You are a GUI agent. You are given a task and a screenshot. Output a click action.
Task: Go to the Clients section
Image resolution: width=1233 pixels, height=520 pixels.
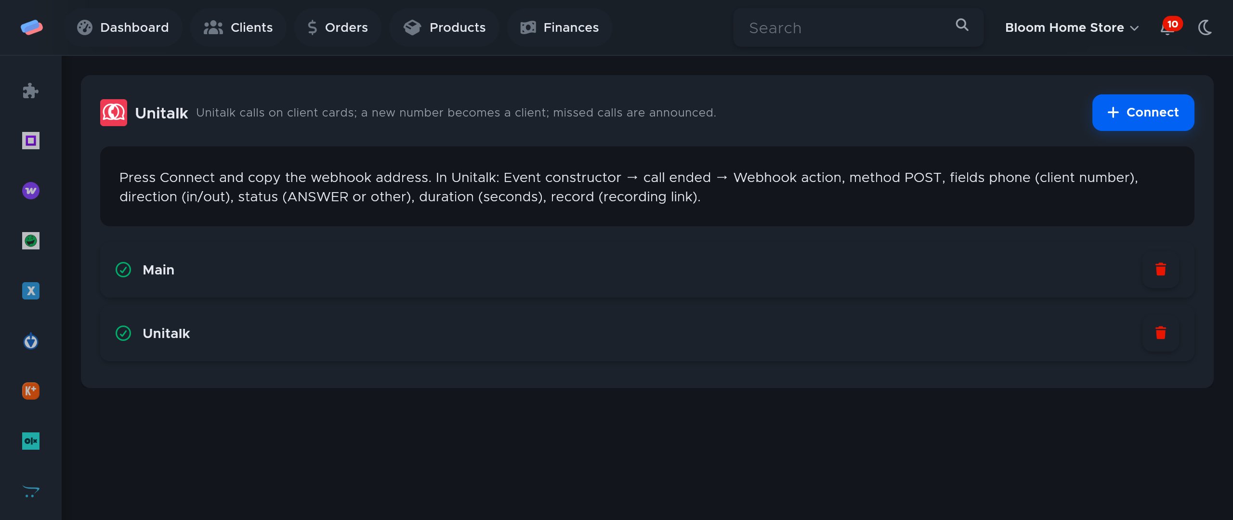point(238,27)
